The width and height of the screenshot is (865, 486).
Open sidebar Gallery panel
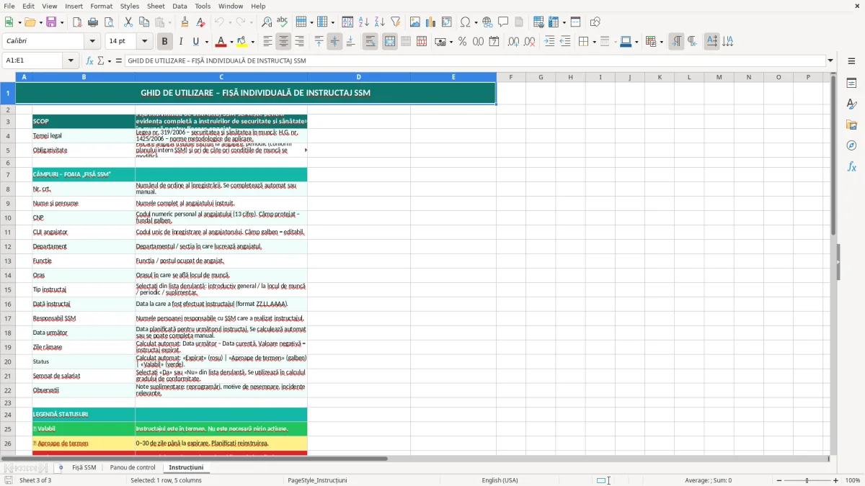pos(851,125)
